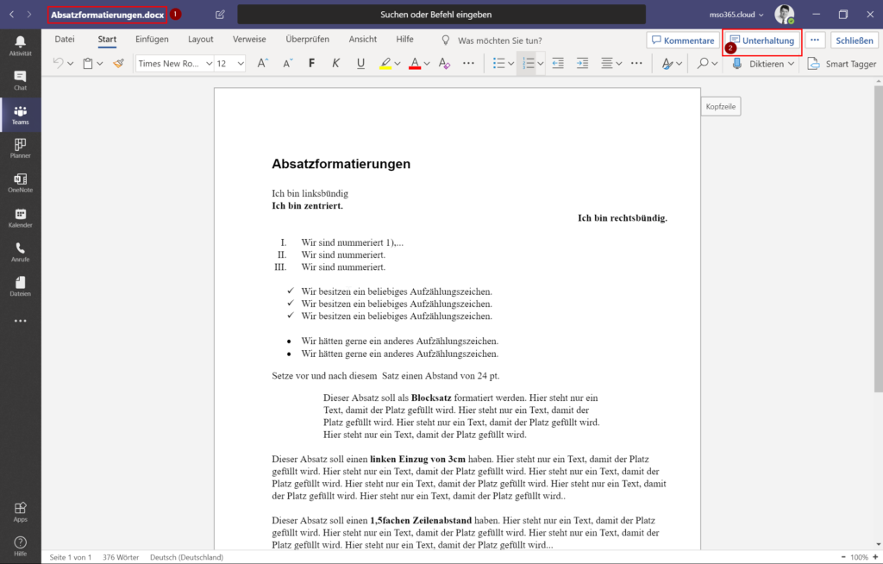Switch to the Überprüfen tab
The image size is (883, 564).
point(307,40)
